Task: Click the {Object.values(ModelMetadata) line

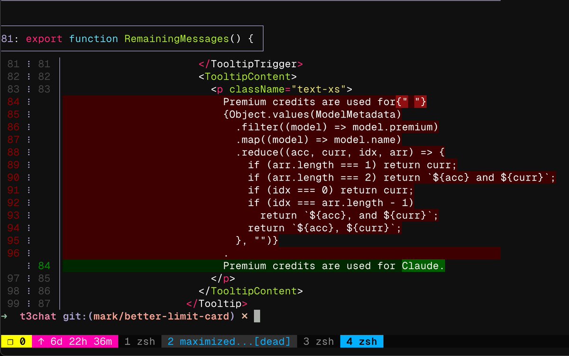Action: click(312, 114)
